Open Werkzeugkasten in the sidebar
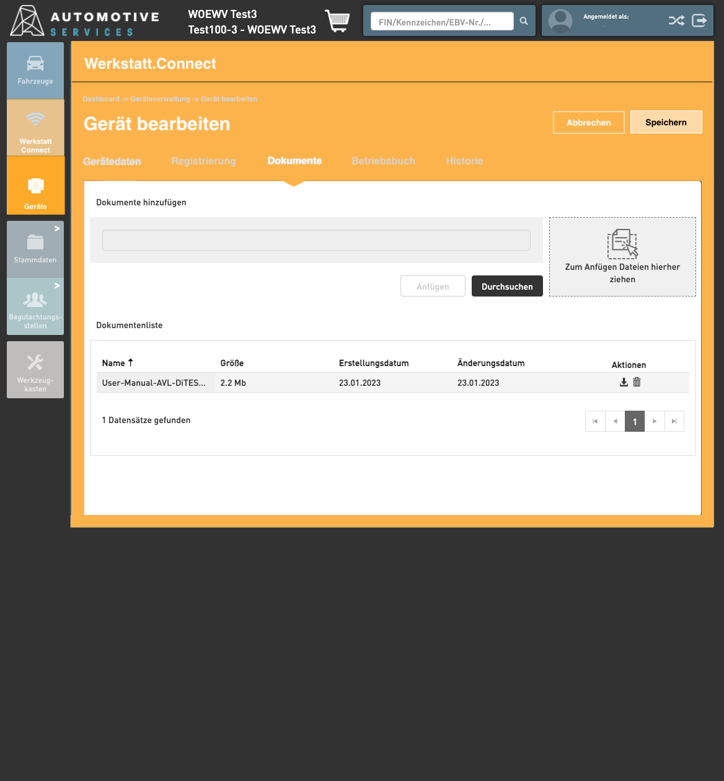 35,370
